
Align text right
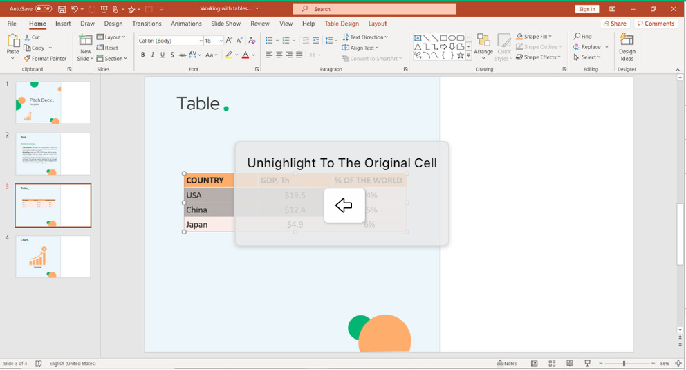click(x=289, y=55)
